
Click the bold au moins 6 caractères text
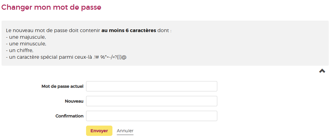129,31
